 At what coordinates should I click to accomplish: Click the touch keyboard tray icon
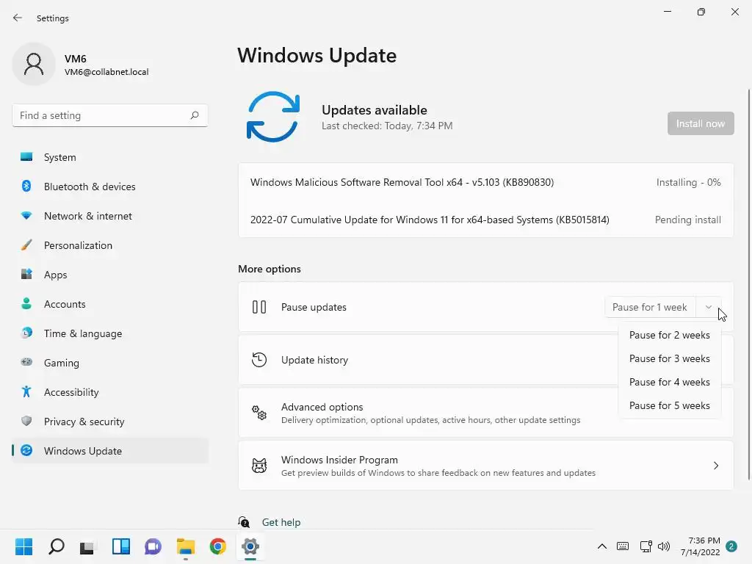tap(623, 546)
